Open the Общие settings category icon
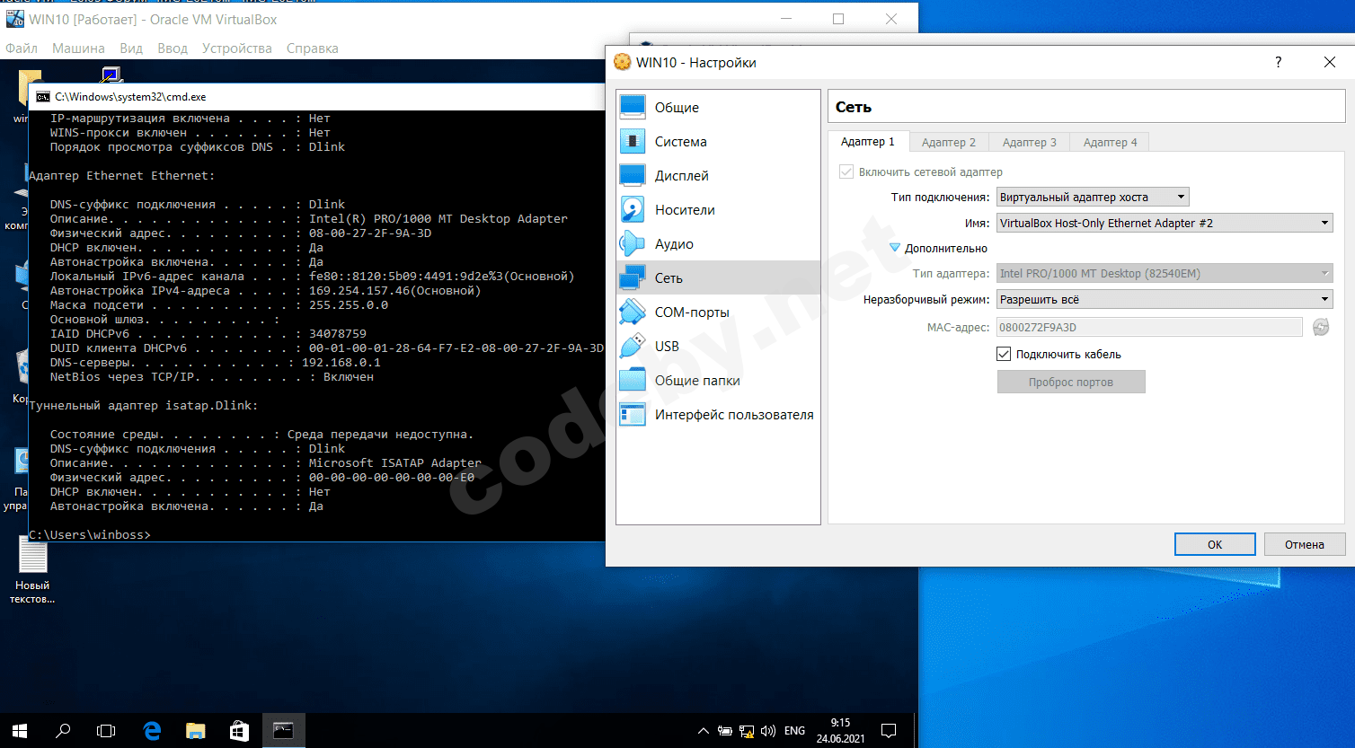The width and height of the screenshot is (1355, 748). (x=633, y=107)
